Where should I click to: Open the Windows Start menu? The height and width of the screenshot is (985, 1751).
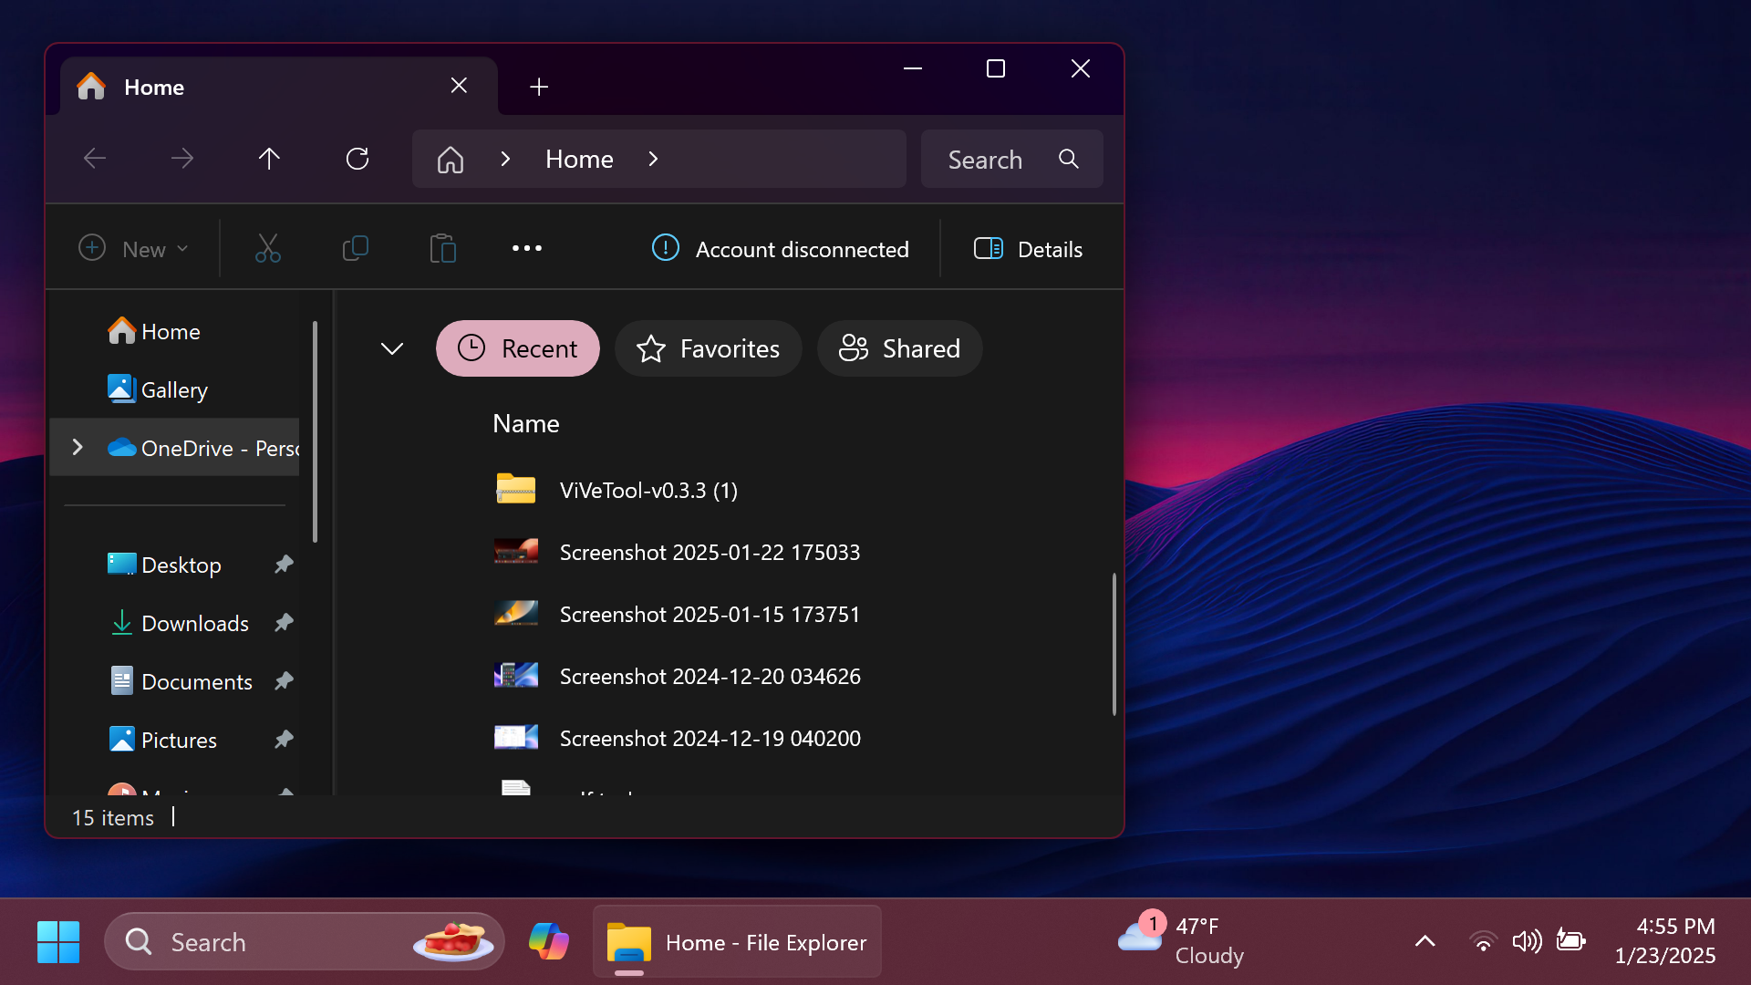[58, 941]
